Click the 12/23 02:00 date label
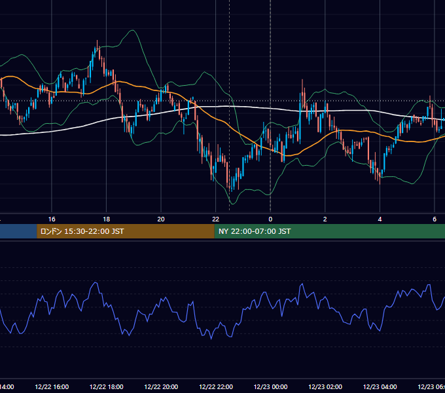Image resolution: width=445 pixels, height=393 pixels. (325, 386)
